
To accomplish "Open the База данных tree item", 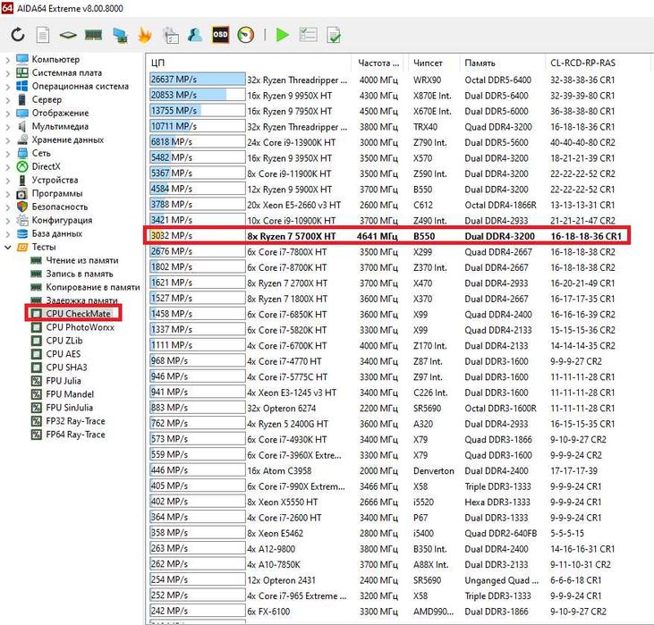I will [56, 233].
